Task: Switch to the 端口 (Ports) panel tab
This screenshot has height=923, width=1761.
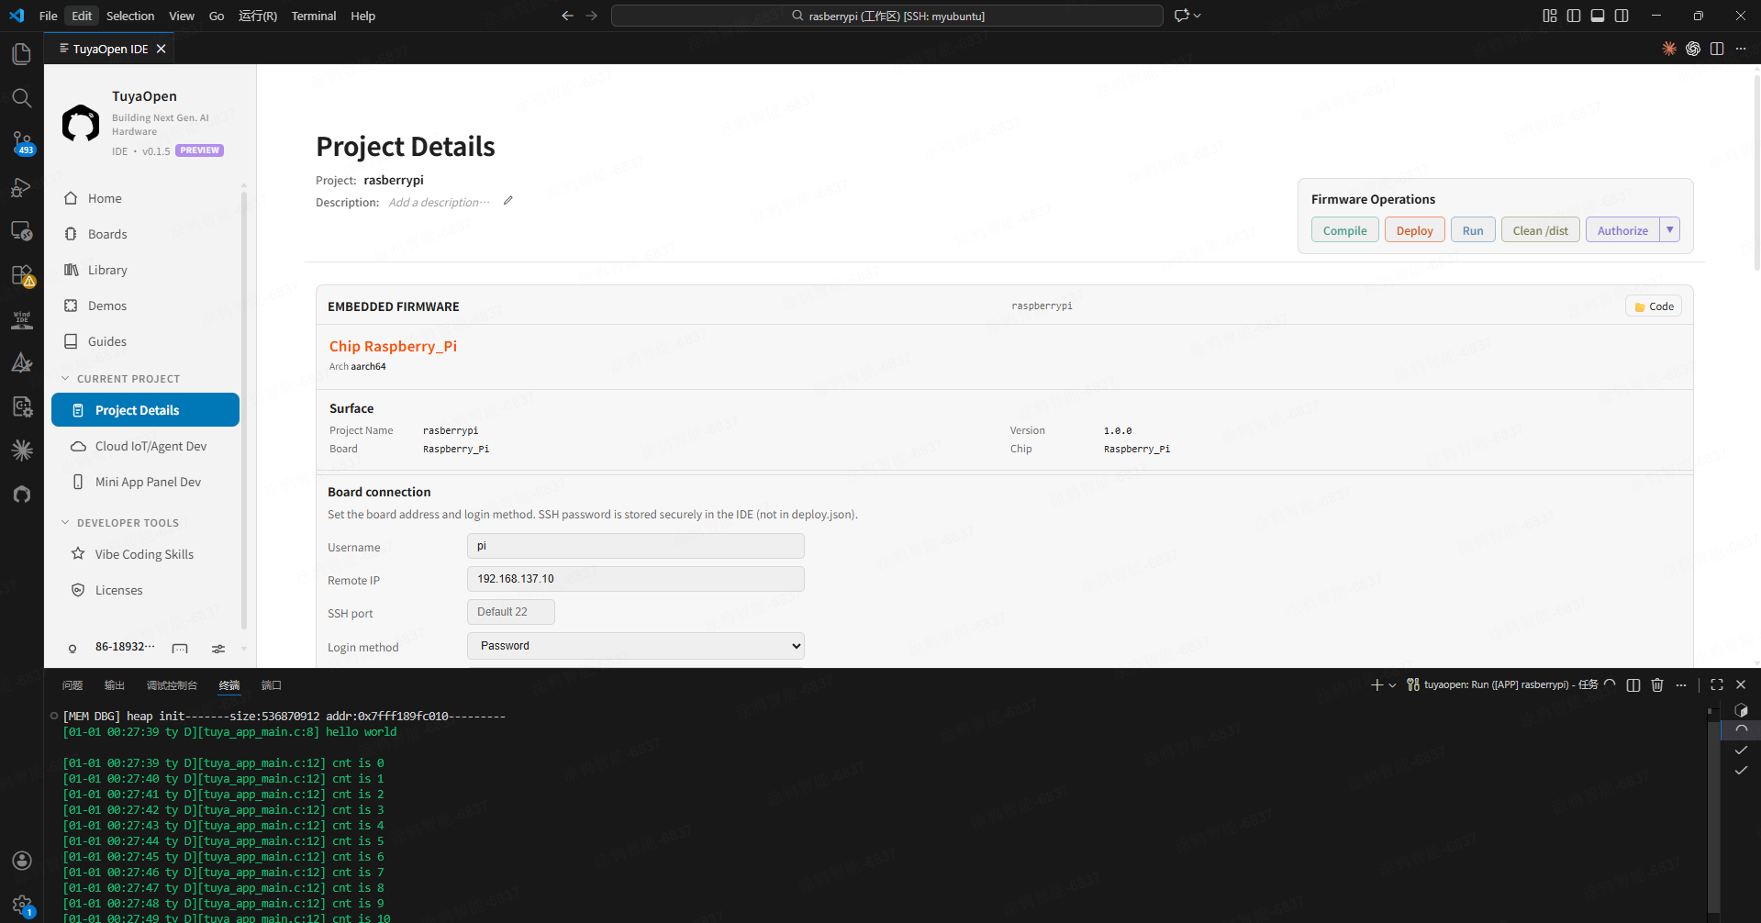Action: pos(272,685)
